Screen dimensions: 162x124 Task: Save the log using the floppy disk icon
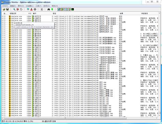click(x=8, y=9)
